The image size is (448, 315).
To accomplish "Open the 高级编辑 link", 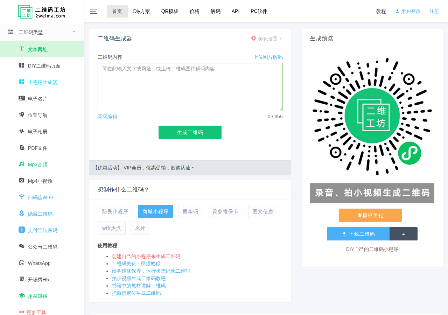I will 107,117.
